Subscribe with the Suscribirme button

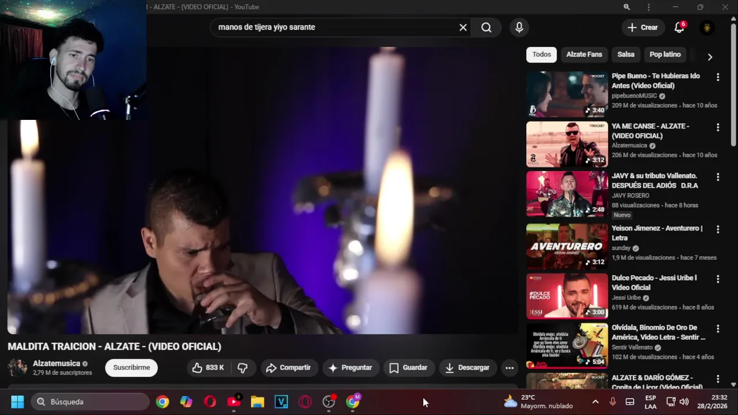[x=131, y=368]
